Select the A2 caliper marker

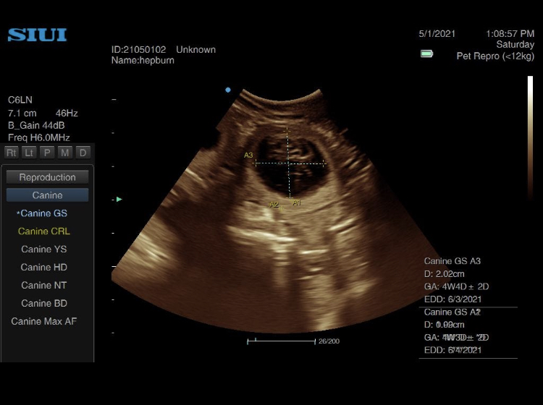[x=274, y=205]
